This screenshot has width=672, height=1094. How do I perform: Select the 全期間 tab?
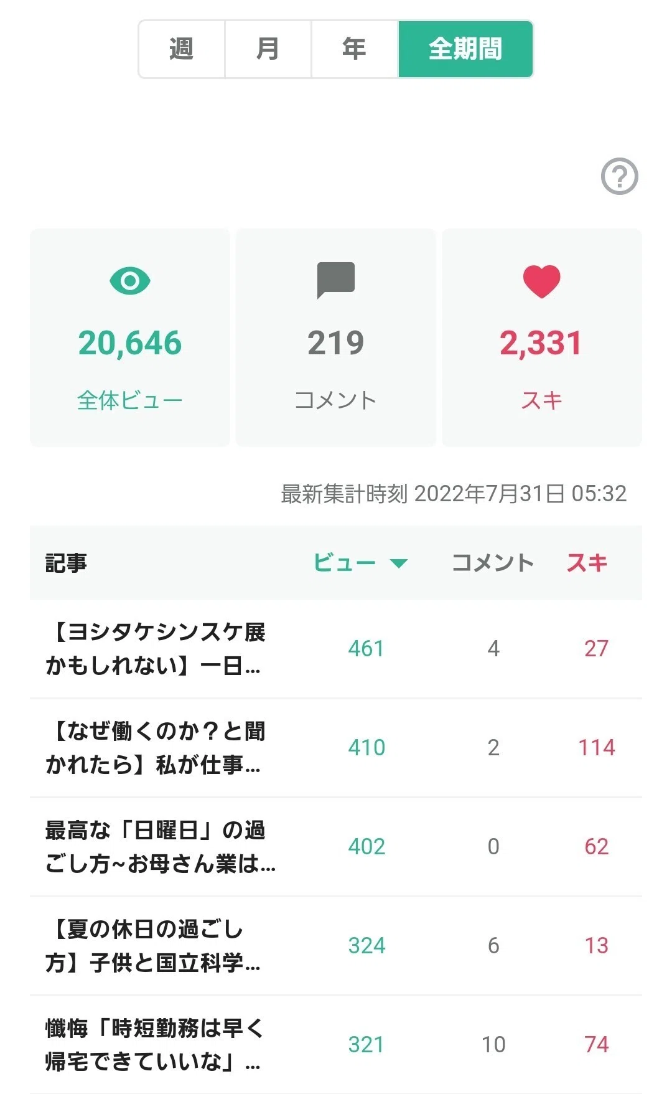465,49
